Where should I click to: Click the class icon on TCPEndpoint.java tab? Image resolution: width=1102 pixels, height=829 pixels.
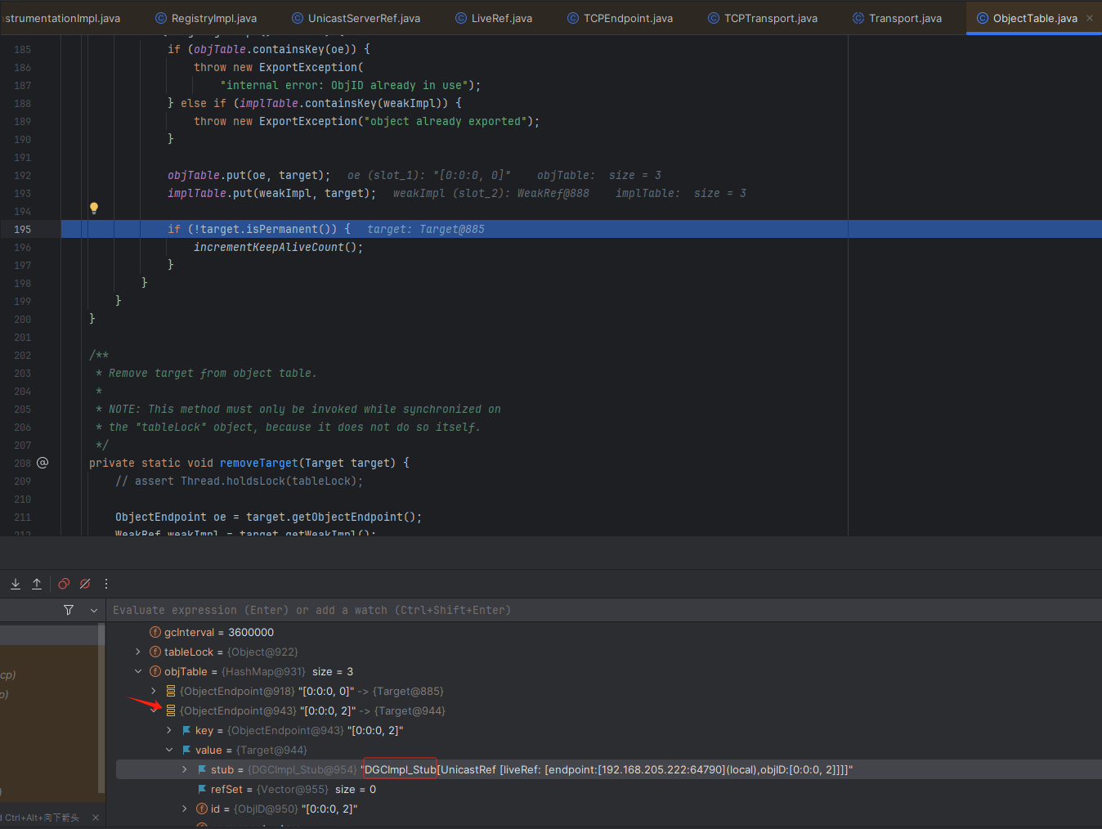[573, 18]
